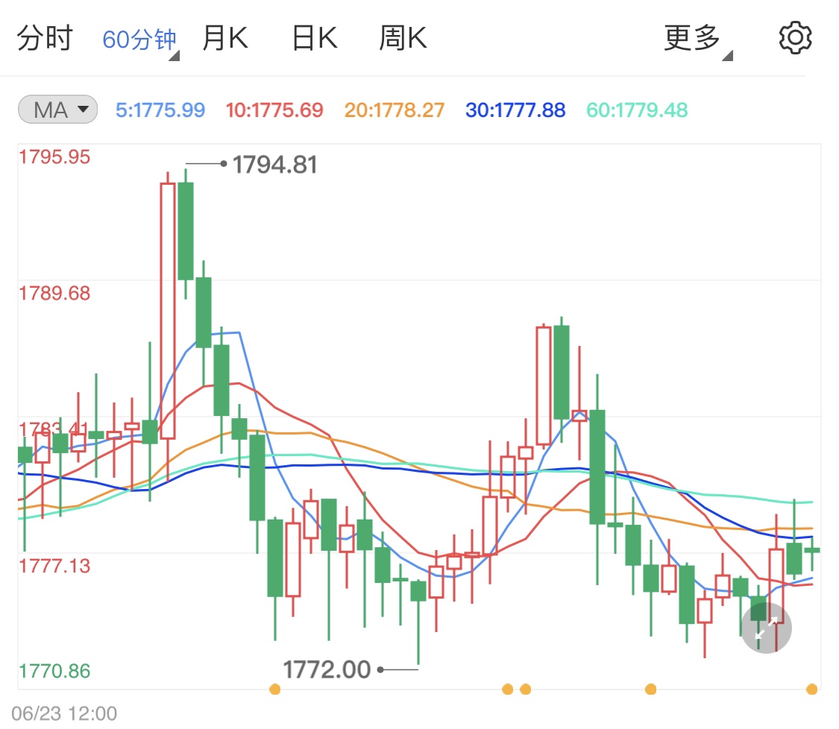Click the 1772.00 low price label

pos(327,669)
